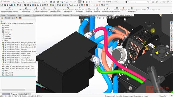Play macro button in toolbar
This screenshot has height=97, width=173.
92,5
